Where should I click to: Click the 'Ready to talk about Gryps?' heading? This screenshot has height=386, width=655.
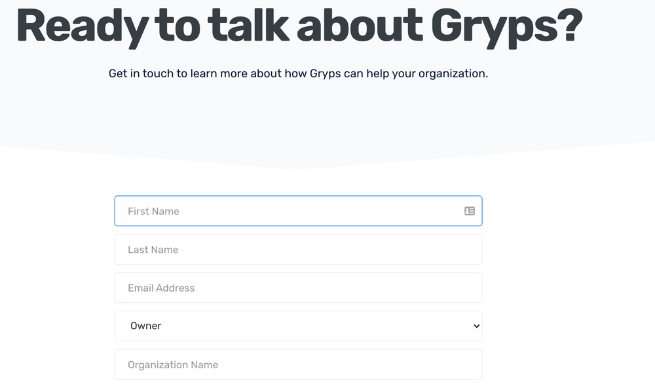pyautogui.click(x=299, y=28)
